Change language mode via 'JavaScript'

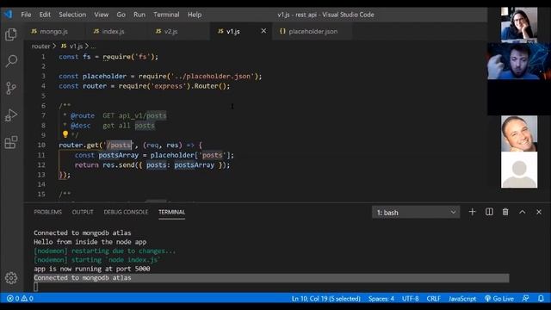462,299
